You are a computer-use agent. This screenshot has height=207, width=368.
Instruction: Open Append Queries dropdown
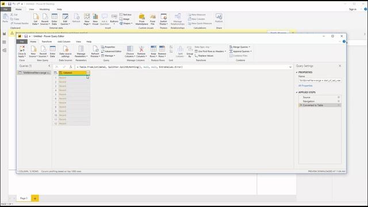pos(240,51)
